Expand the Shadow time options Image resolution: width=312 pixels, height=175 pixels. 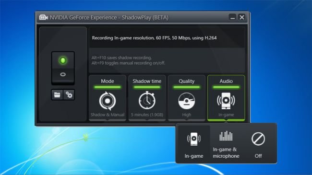(x=147, y=98)
